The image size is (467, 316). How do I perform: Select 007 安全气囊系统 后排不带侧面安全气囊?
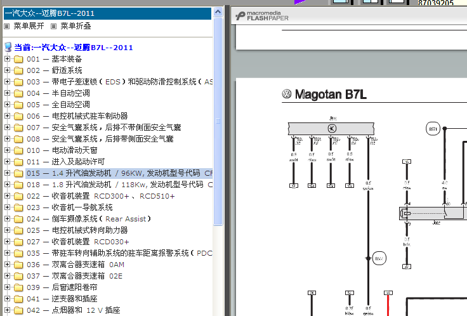click(x=104, y=128)
